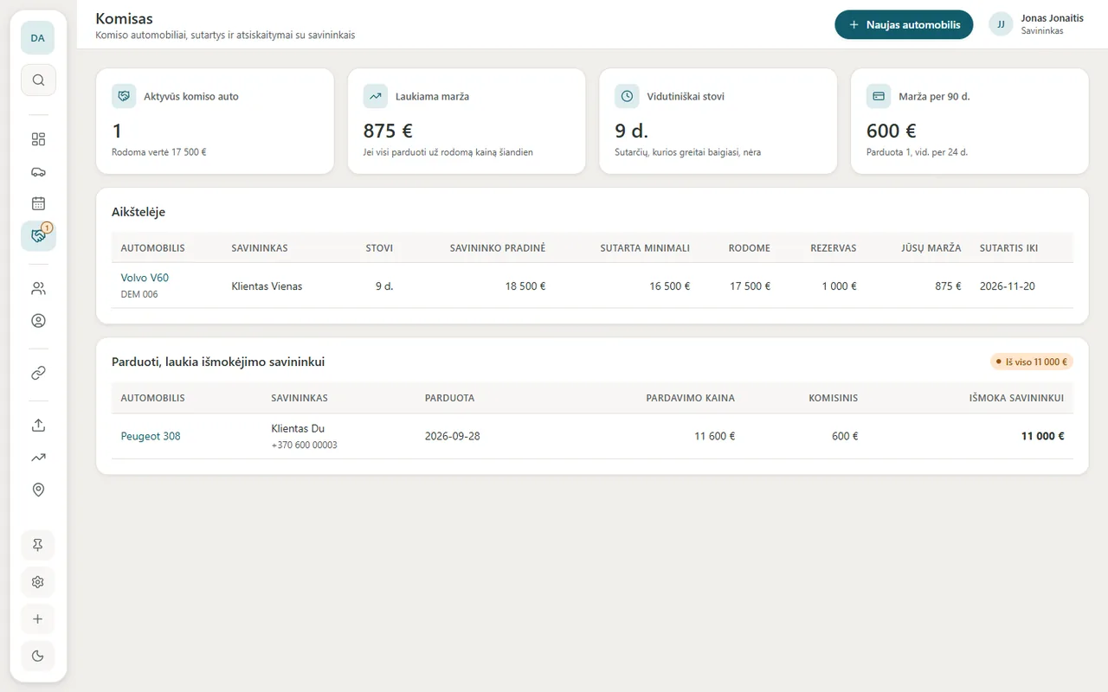Select the handshake consignment icon with badge
The width and height of the screenshot is (1108, 692).
[38, 235]
